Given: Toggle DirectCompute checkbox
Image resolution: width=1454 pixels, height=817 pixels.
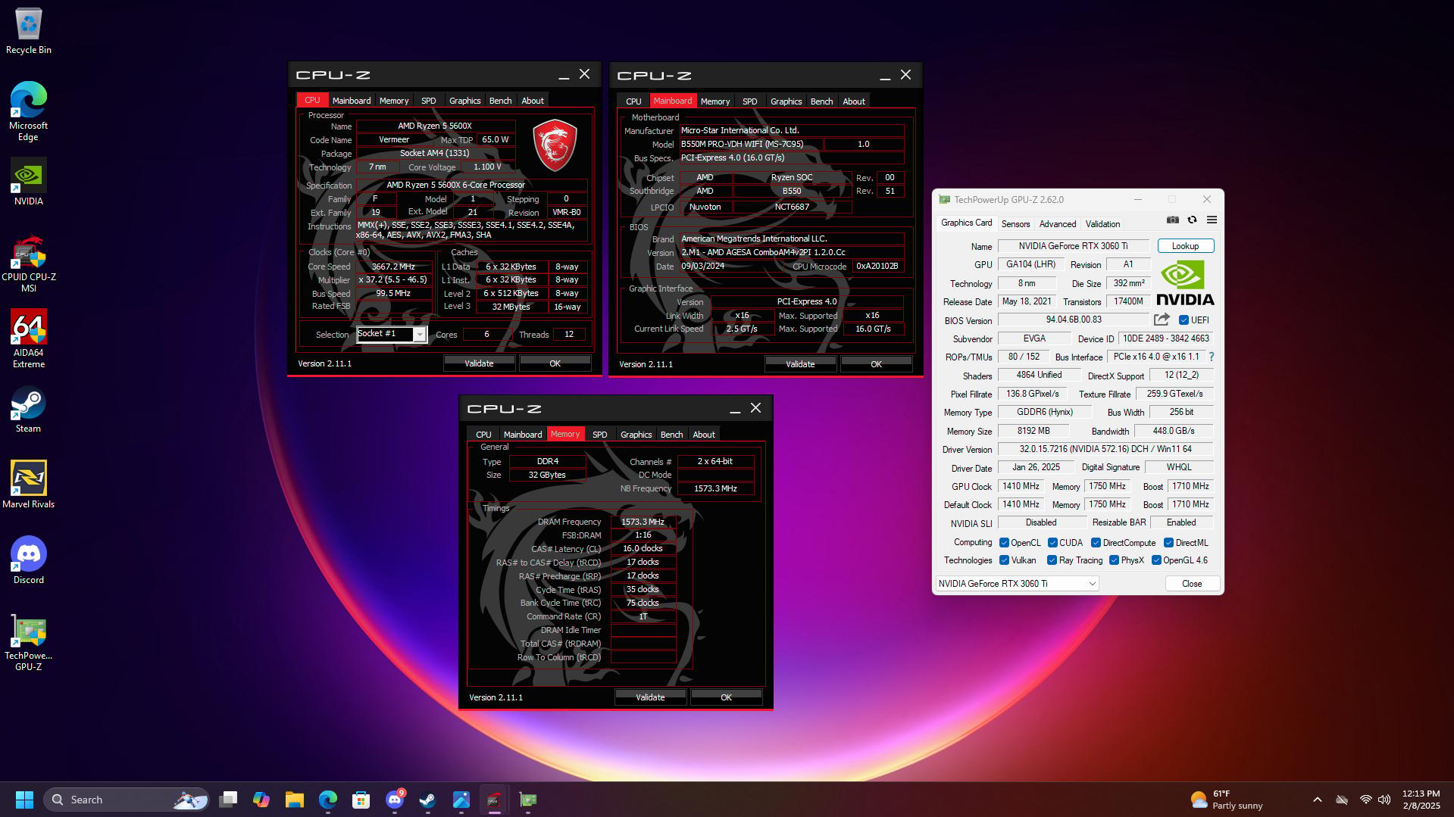Looking at the screenshot, I should (x=1096, y=543).
